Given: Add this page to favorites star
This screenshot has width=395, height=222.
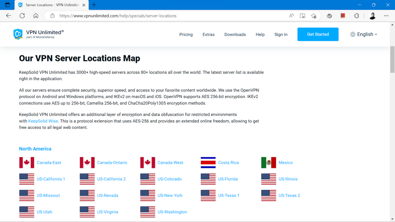Looking at the screenshot, I should (314, 15).
